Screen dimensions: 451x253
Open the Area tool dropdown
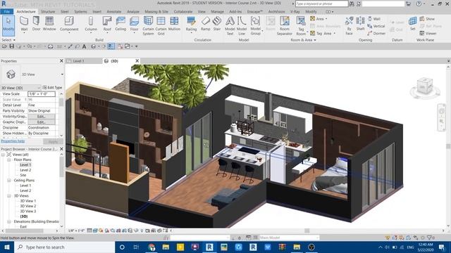[326, 19]
